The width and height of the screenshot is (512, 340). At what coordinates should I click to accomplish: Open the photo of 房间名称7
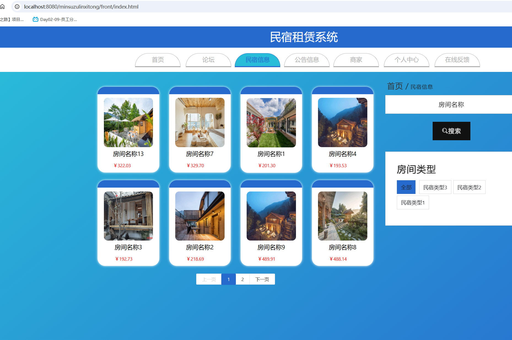point(200,122)
